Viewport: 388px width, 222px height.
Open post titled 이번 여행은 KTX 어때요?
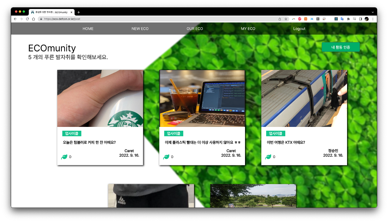[x=286, y=142]
